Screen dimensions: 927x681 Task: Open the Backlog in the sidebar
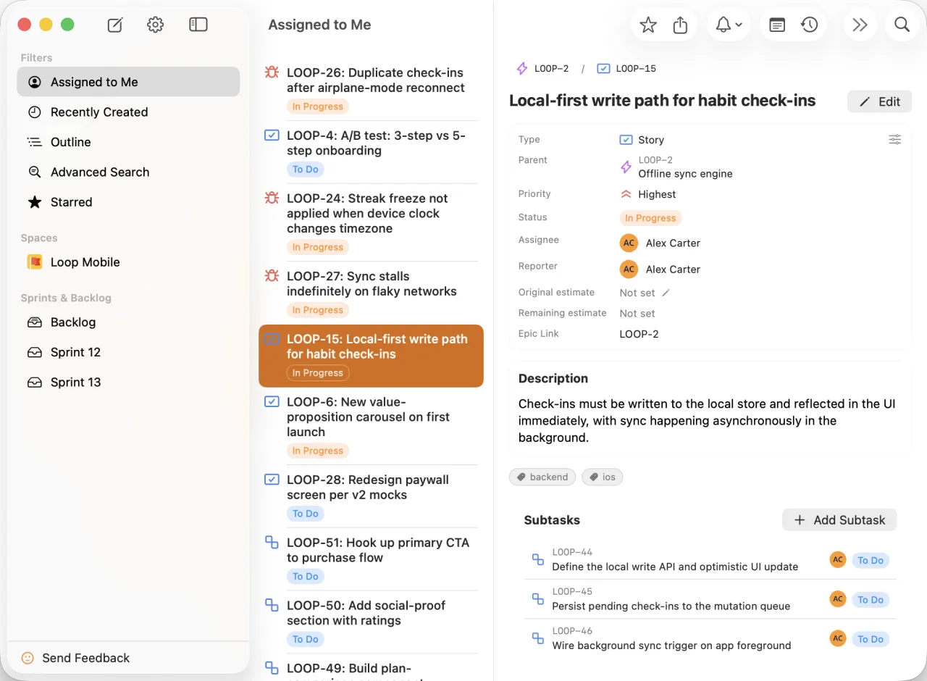(x=128, y=322)
